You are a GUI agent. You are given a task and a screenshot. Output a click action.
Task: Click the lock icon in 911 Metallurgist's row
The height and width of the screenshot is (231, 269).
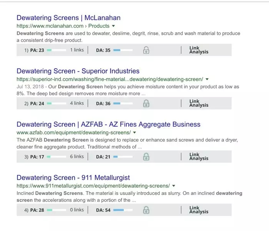(x=146, y=210)
